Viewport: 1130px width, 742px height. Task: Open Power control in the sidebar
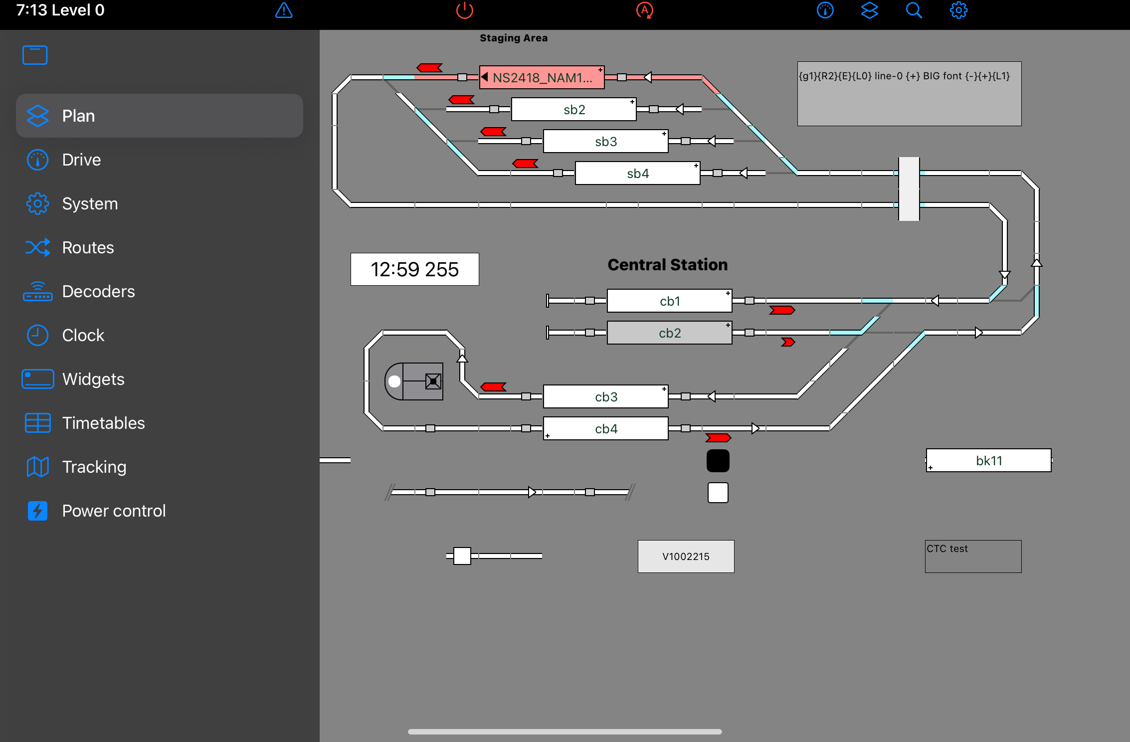tap(114, 511)
